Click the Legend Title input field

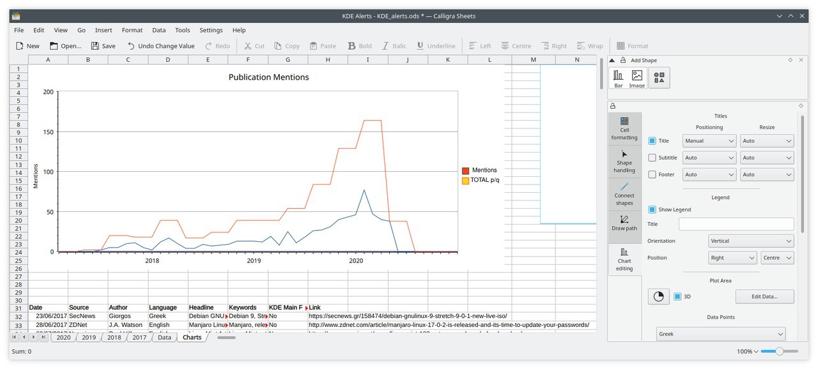pos(736,224)
